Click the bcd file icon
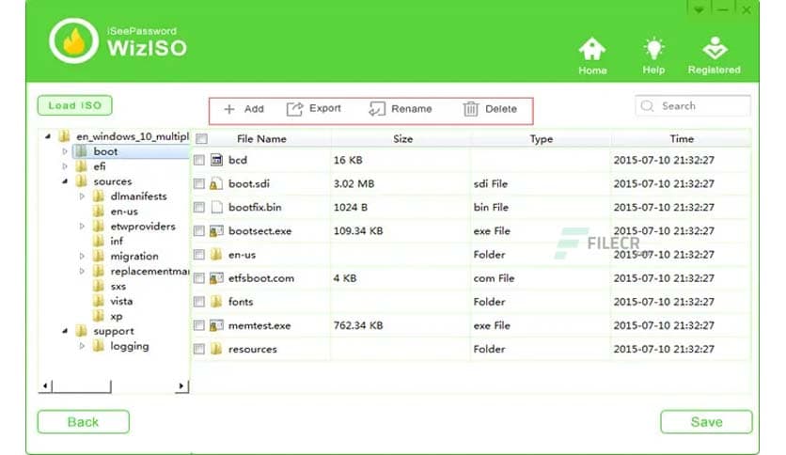This screenshot has height=455, width=786. click(x=216, y=160)
